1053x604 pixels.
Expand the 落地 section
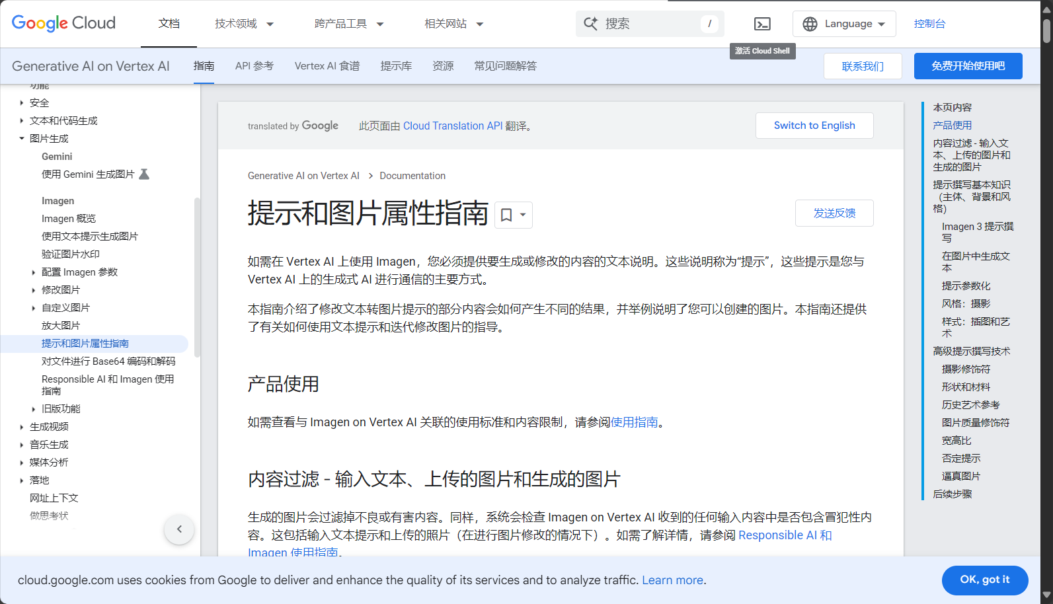[x=21, y=480]
